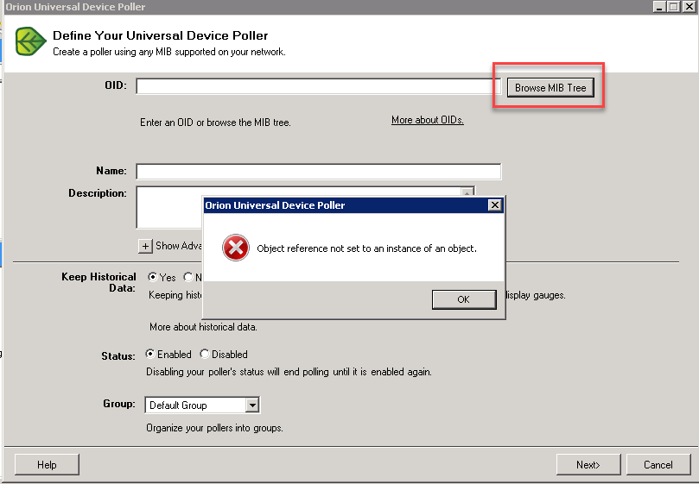Maximize the main Poller window
The image size is (699, 484).
tap(674, 7)
